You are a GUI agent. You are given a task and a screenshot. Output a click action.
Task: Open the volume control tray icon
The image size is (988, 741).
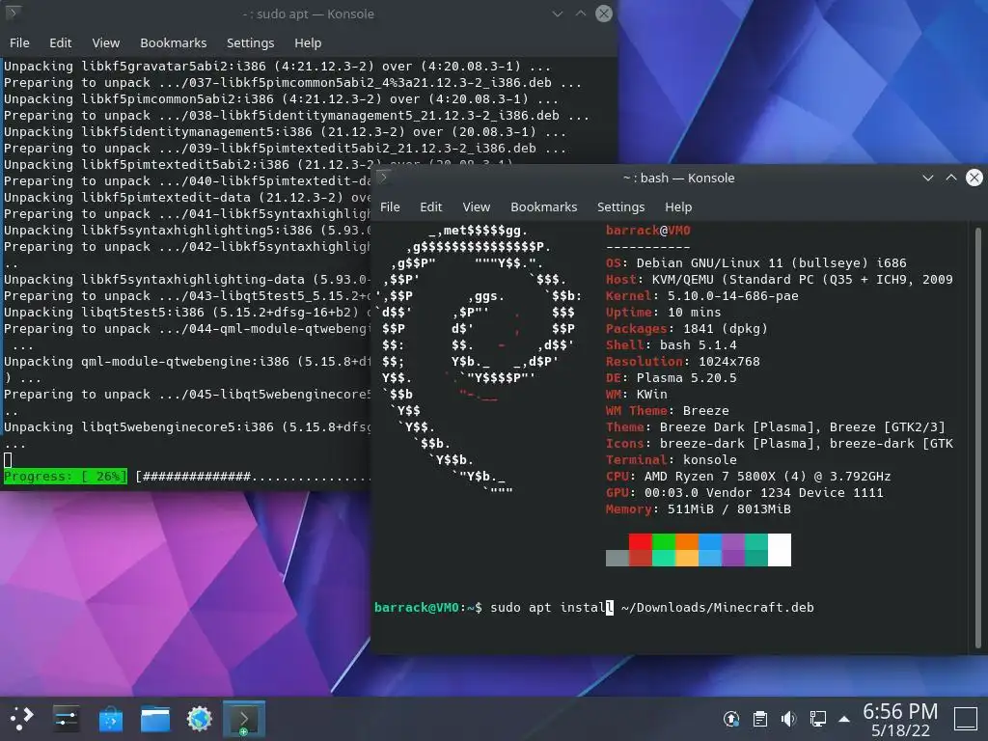click(x=788, y=718)
